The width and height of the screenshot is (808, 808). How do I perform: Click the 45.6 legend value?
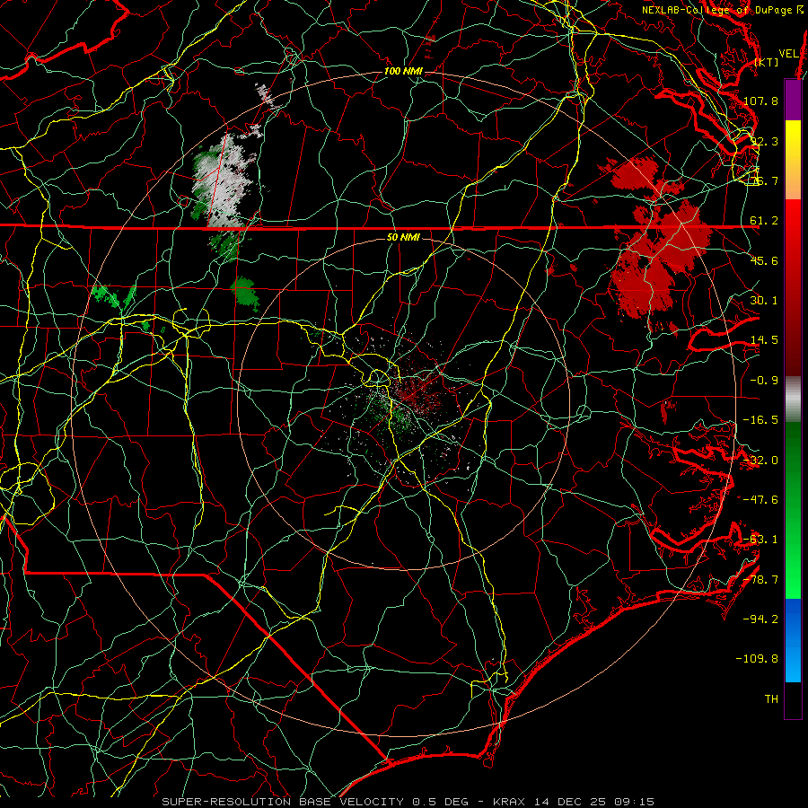[764, 260]
